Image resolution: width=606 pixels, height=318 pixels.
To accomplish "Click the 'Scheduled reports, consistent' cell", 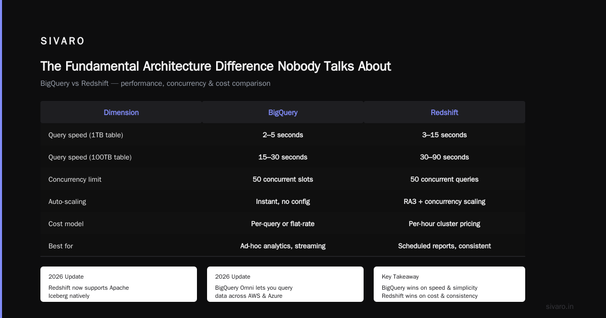I will [444, 246].
